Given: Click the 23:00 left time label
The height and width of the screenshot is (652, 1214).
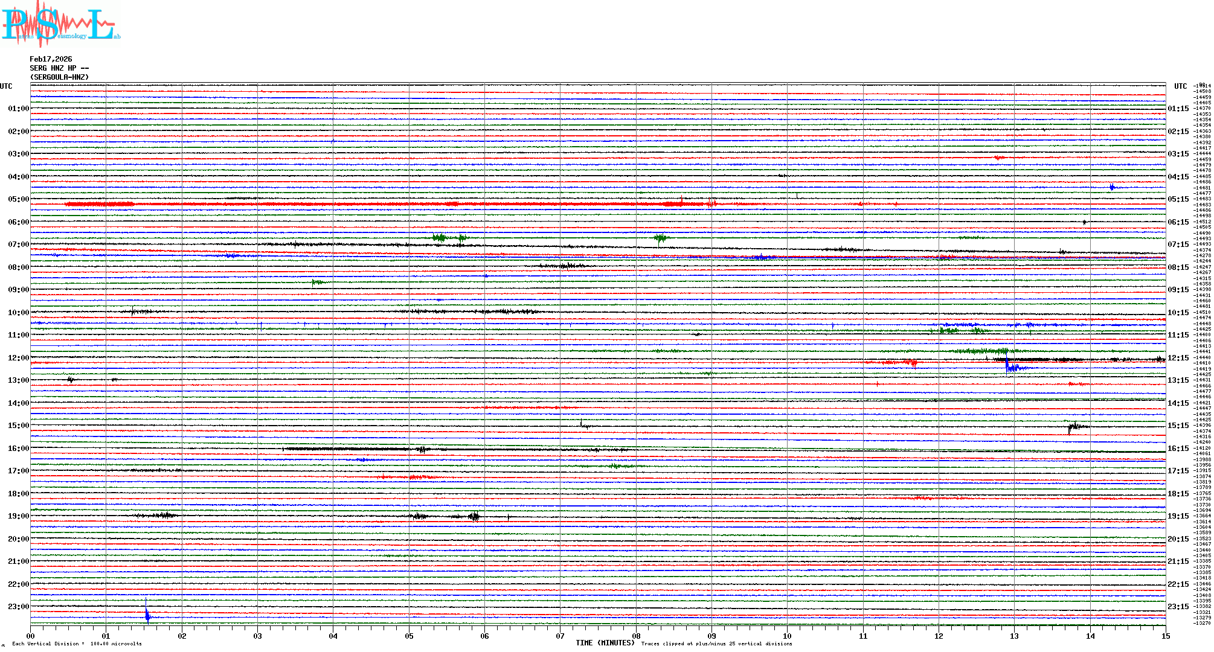Looking at the screenshot, I should pyautogui.click(x=18, y=607).
